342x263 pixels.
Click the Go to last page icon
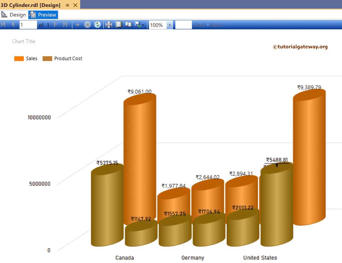pos(65,25)
